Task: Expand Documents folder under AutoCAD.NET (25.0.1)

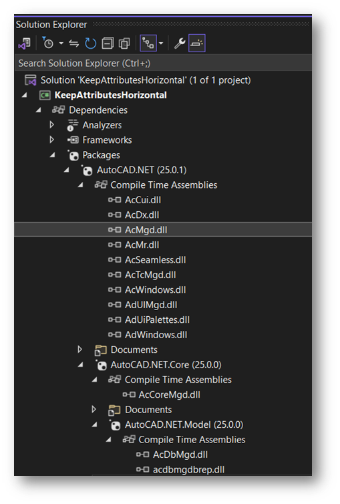Action: [80, 350]
